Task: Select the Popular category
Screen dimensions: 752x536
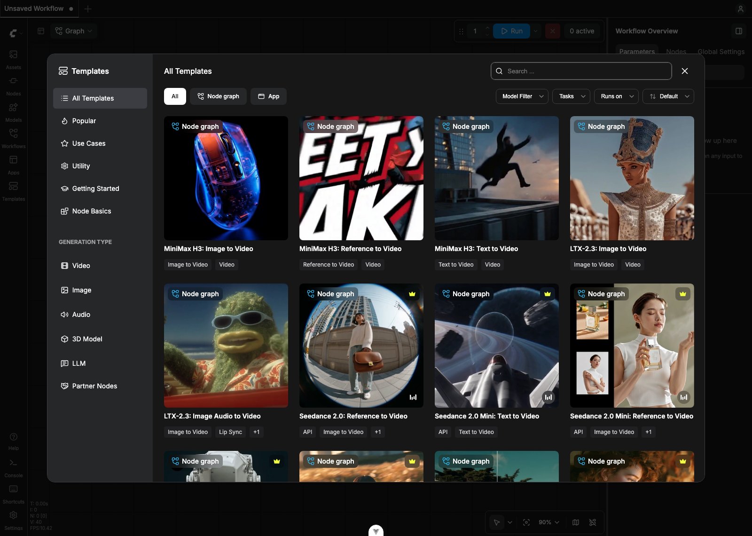Action: click(100, 121)
